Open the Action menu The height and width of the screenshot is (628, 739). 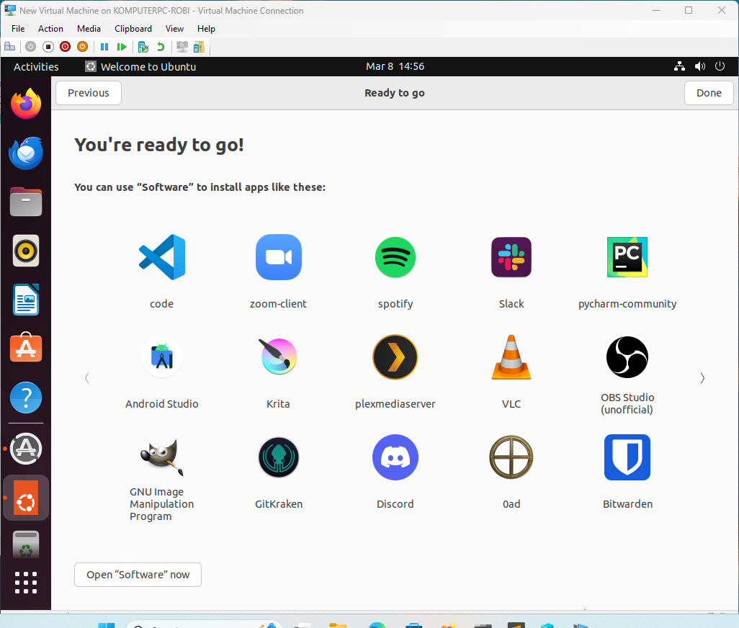pyautogui.click(x=50, y=29)
